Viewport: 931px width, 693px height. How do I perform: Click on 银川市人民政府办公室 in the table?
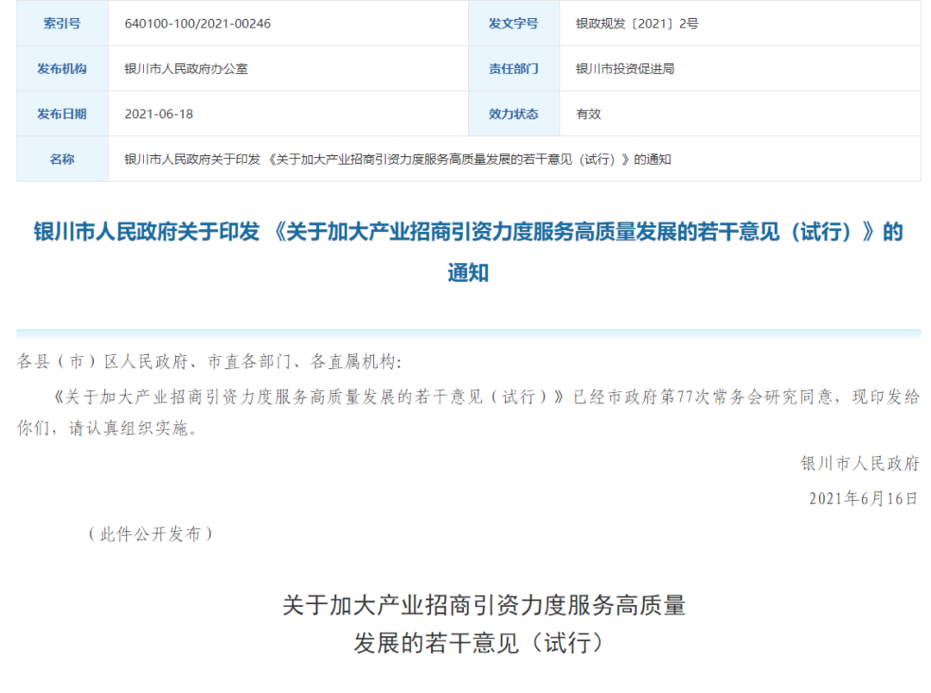tap(186, 69)
